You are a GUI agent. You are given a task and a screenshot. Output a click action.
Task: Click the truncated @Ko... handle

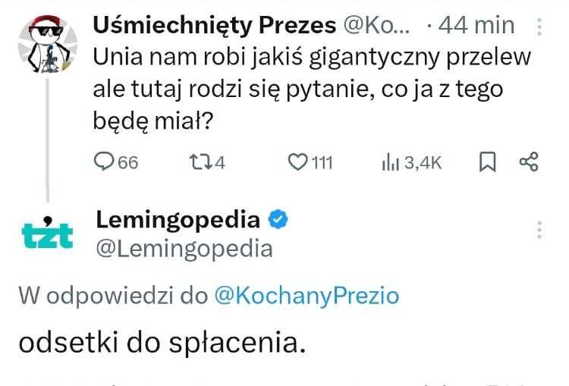(377, 26)
